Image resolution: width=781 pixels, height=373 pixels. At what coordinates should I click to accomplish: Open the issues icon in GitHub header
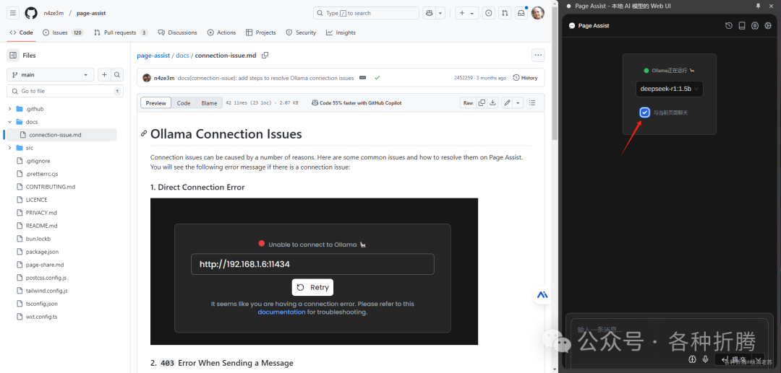click(489, 14)
